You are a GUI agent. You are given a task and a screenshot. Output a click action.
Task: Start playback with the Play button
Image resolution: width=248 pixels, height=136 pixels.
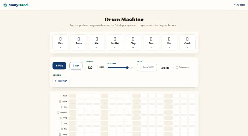59,66
